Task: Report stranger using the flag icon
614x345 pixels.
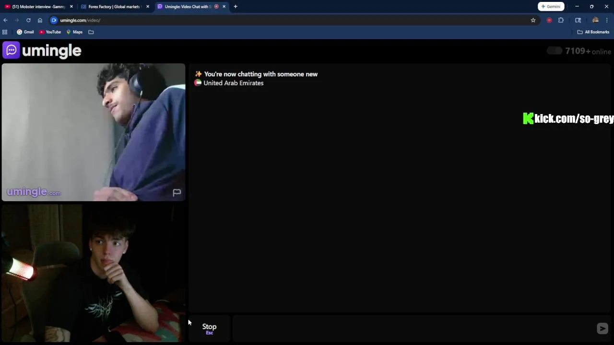Action: (x=177, y=193)
